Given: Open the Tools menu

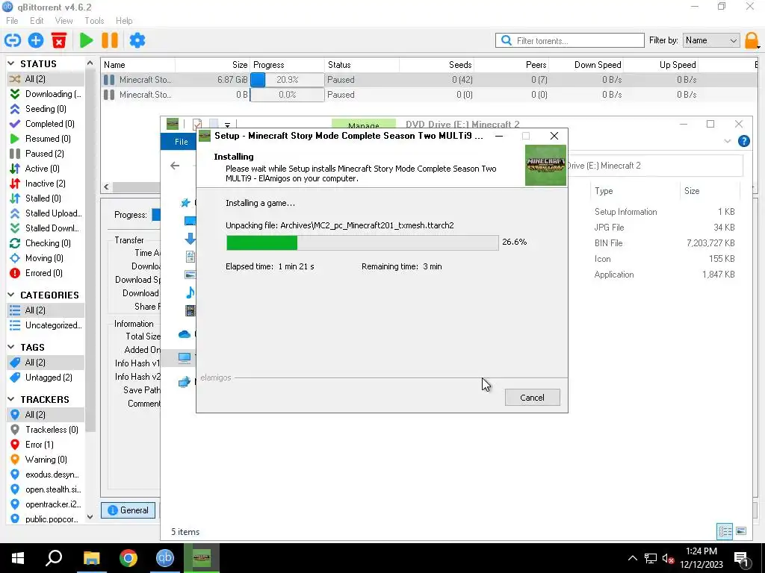Looking at the screenshot, I should [94, 21].
